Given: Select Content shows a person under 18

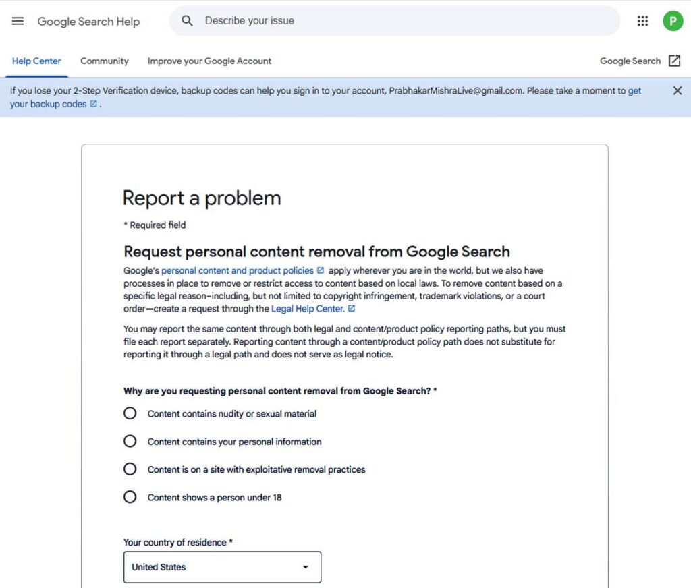Looking at the screenshot, I should 130,496.
